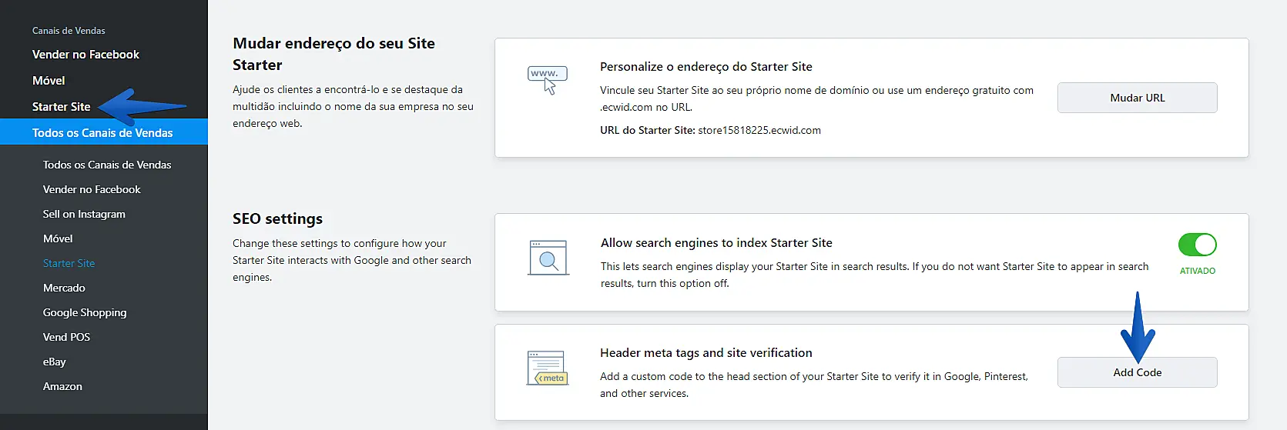Screen dimensions: 1287x430
Task: Select Móvel in the top sidebar section
Action: [x=49, y=81]
